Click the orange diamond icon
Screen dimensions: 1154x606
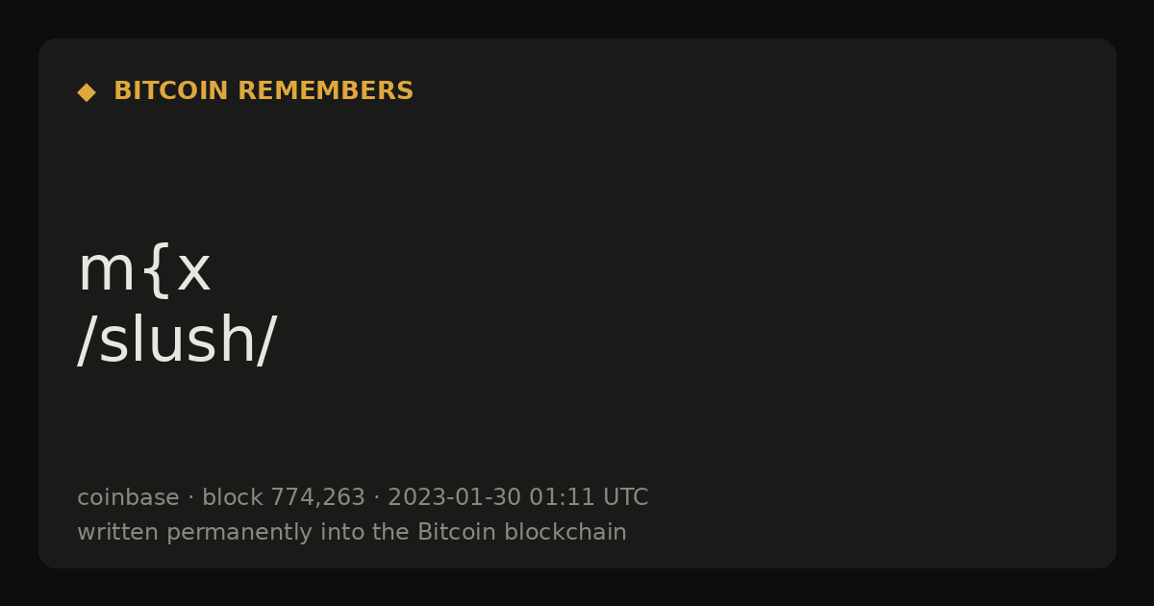tap(87, 92)
